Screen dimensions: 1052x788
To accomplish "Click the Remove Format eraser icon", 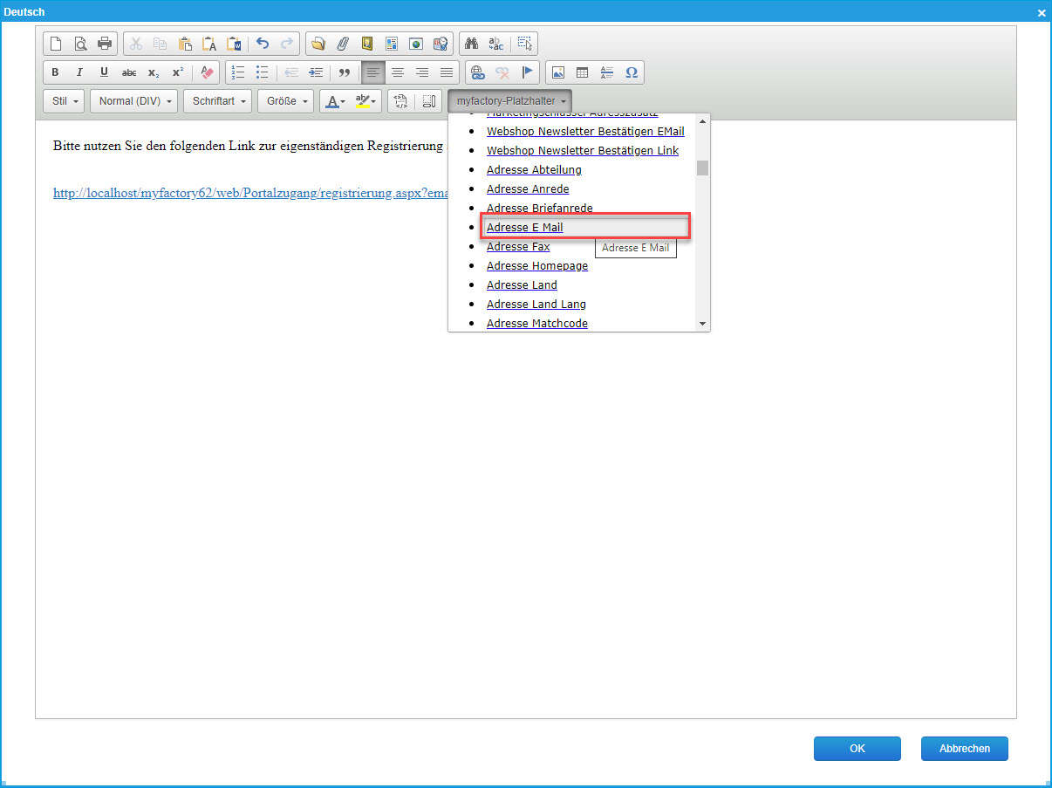I will coord(207,72).
